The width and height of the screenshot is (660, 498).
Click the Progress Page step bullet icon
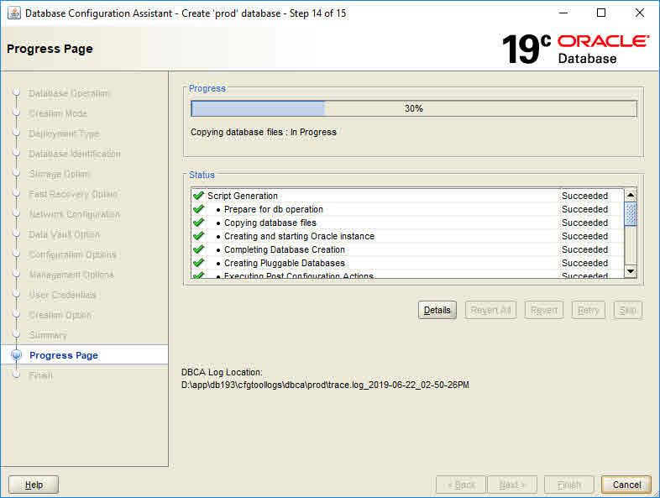click(x=16, y=355)
